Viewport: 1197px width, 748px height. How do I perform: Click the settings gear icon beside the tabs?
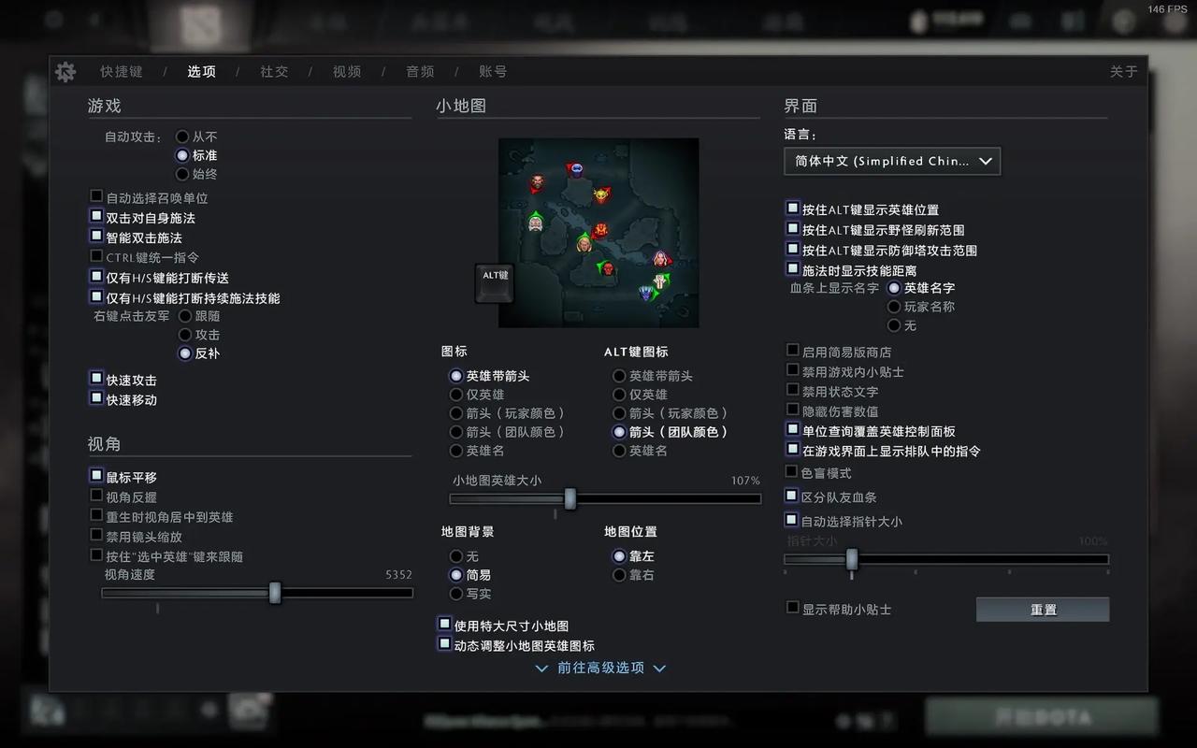[65, 71]
